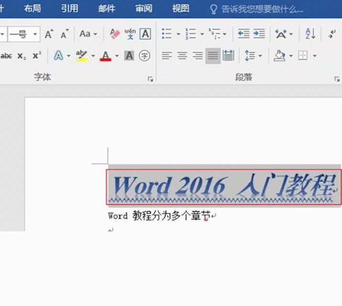
Task: Toggle superscript formatting
Action: coord(37,56)
